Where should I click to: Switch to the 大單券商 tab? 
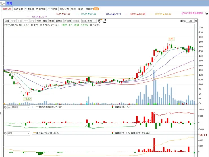(41, 9)
